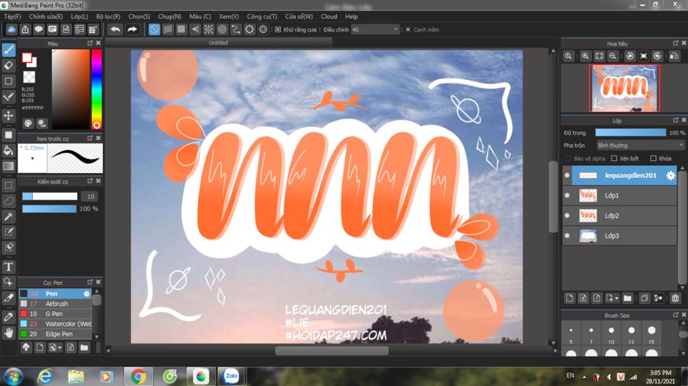Adjust the Độ trong opacity slider

[630, 132]
